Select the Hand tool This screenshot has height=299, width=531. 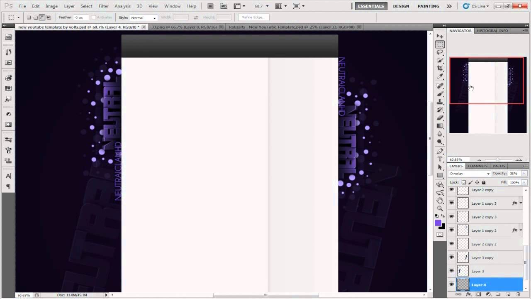440,201
